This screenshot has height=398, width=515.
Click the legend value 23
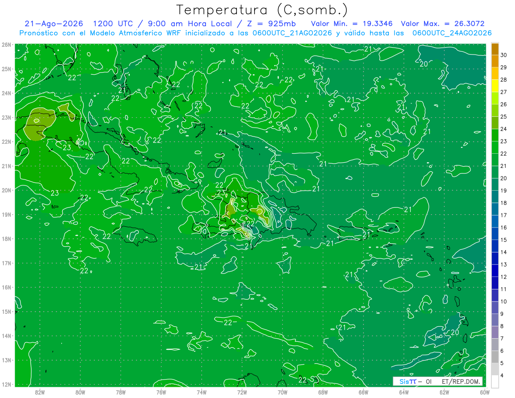pyautogui.click(x=504, y=141)
